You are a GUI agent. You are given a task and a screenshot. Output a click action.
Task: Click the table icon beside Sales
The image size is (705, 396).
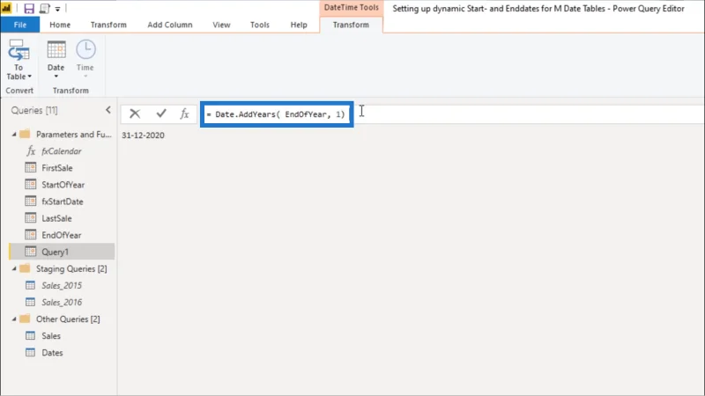point(31,335)
